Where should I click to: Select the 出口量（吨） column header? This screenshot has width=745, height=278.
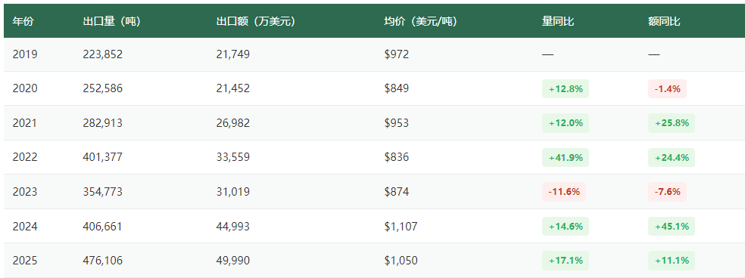[111, 21]
